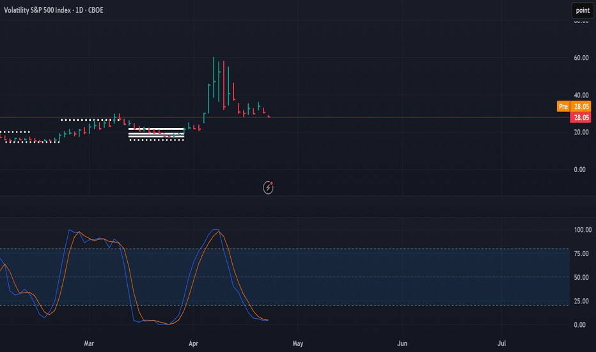Click the Apr label on time axis
Screen dimensions: 596x352
194,343
